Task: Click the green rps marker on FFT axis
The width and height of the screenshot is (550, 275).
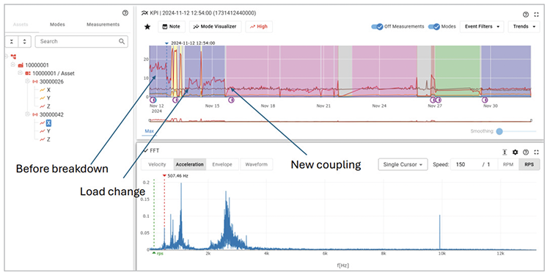Action: pyautogui.click(x=154, y=252)
